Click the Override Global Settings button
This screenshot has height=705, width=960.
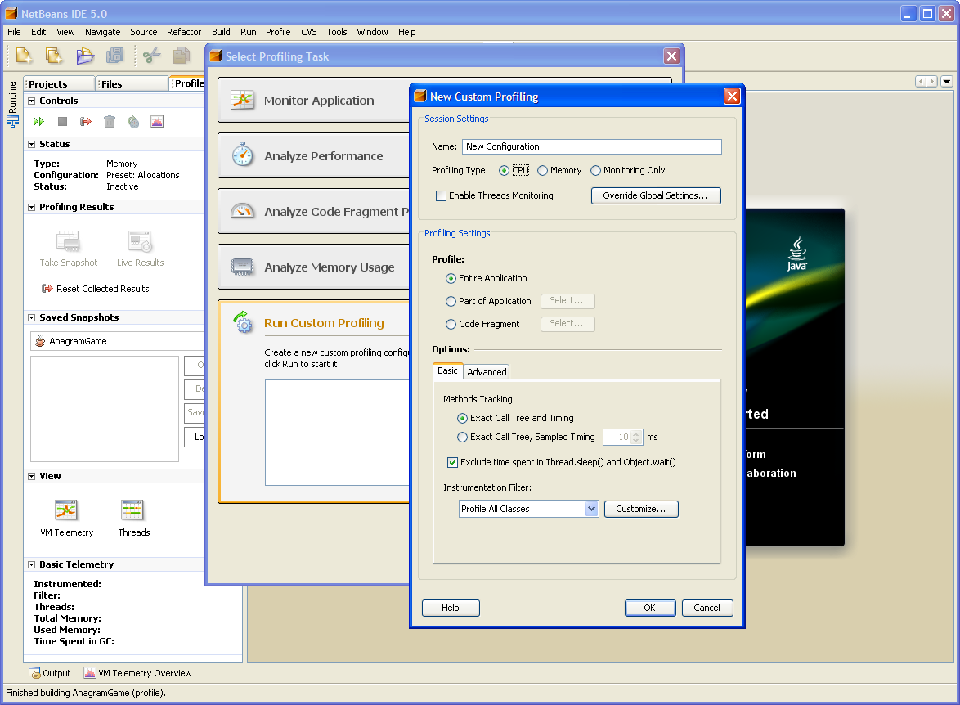point(655,195)
